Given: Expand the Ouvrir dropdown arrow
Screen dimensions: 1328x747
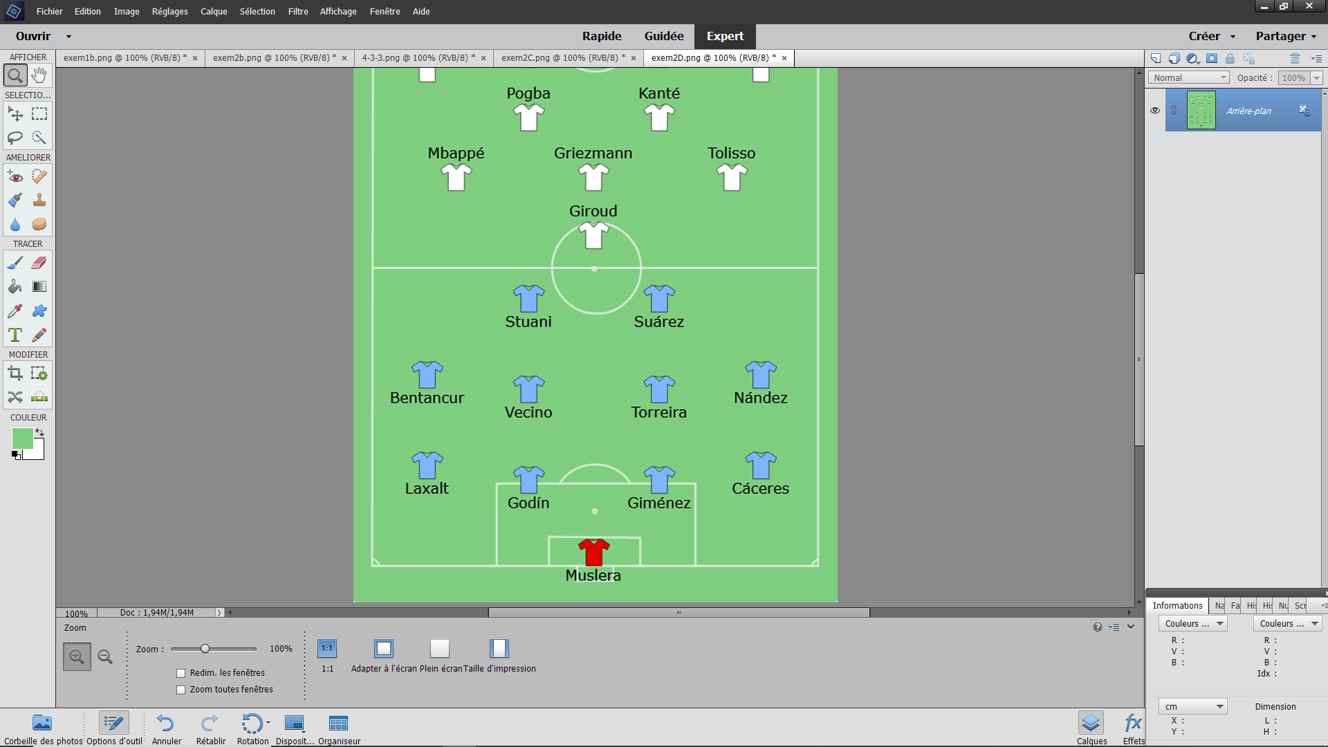Looking at the screenshot, I should (68, 36).
